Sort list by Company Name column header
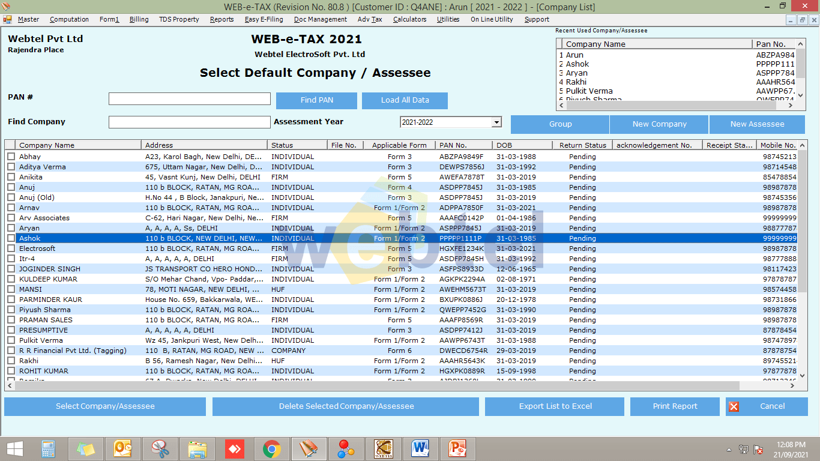The width and height of the screenshot is (820, 461). 79,145
